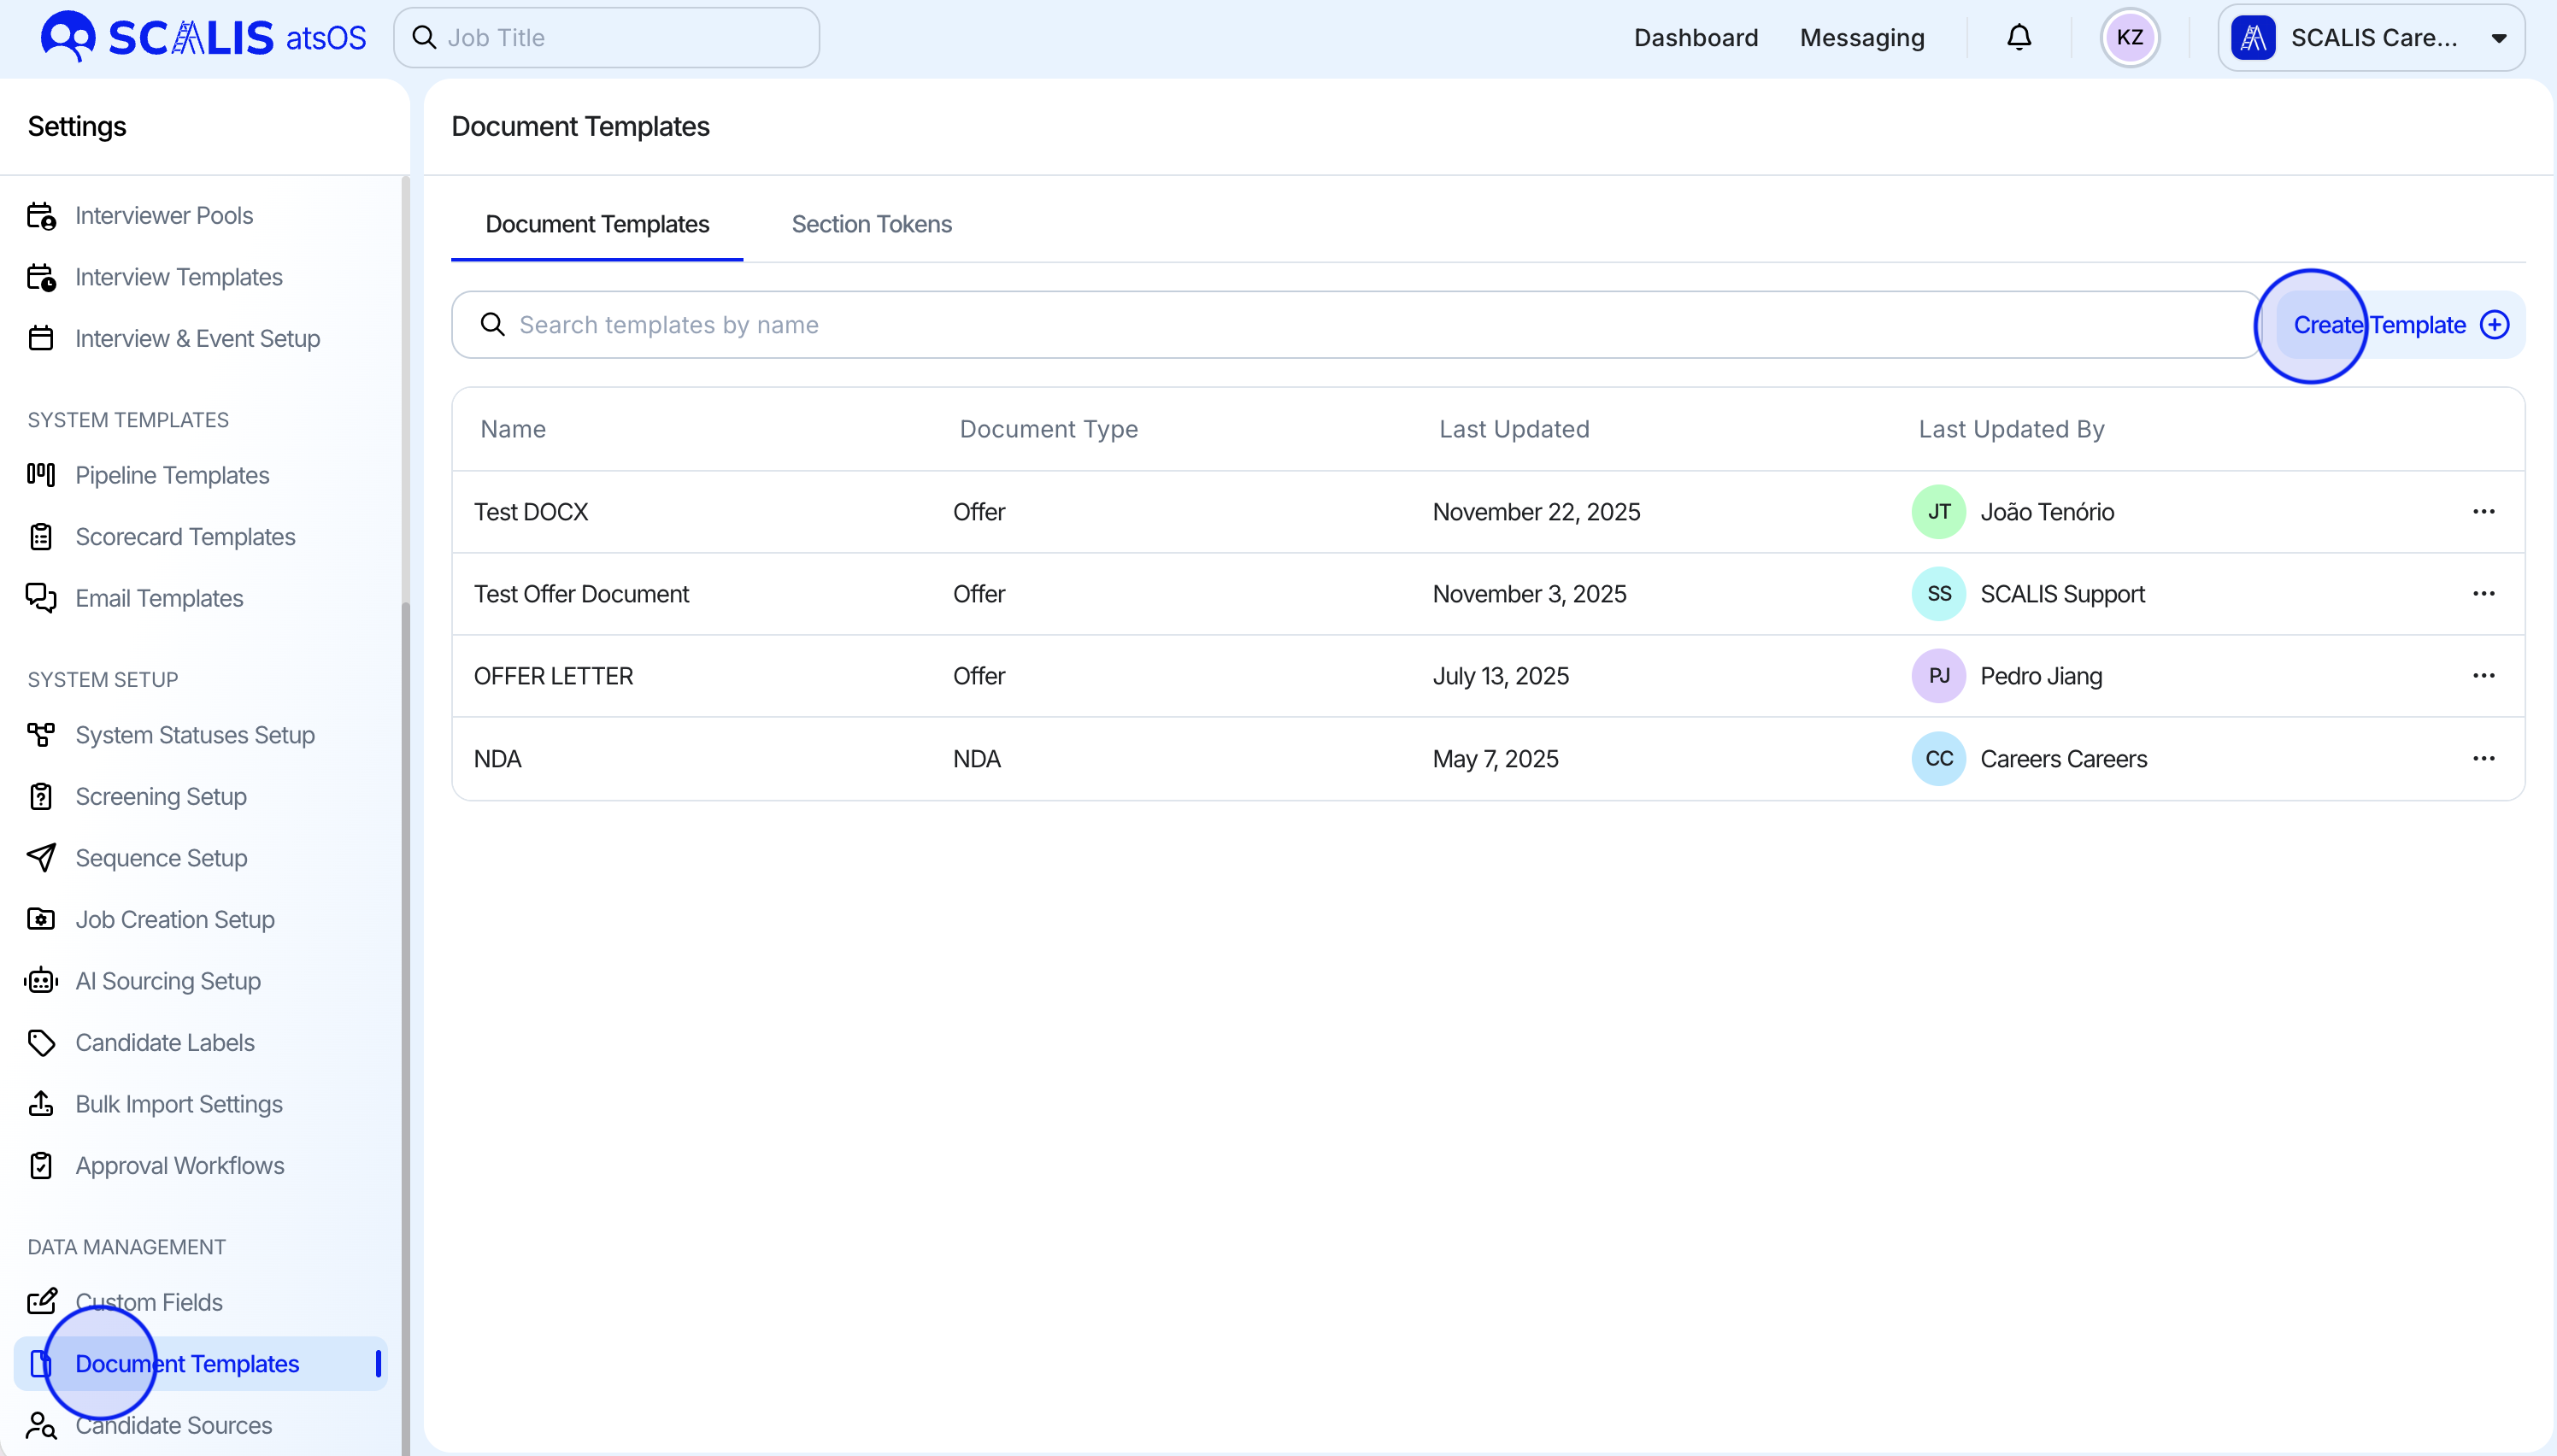Click the KZ user avatar
The height and width of the screenshot is (1456, 2557).
[x=2129, y=38]
